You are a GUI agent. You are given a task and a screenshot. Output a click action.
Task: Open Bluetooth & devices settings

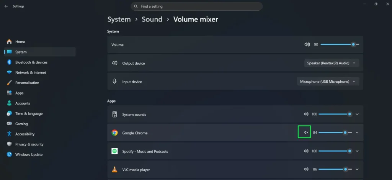click(40, 62)
